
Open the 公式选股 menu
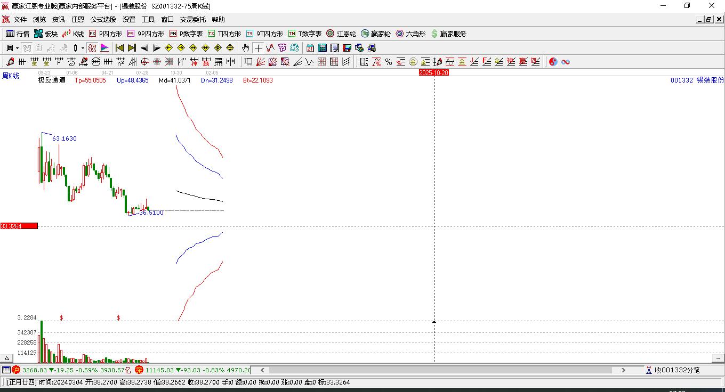click(x=103, y=20)
